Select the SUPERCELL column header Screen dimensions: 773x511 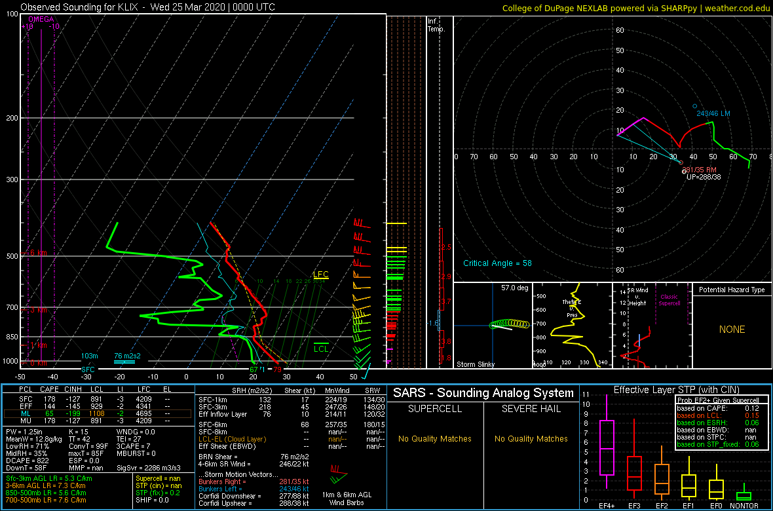(x=435, y=409)
